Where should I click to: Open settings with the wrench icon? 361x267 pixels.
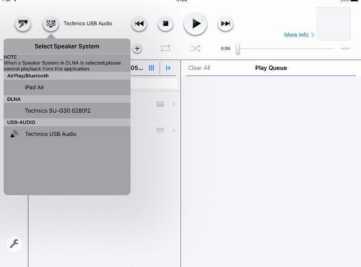[14, 244]
